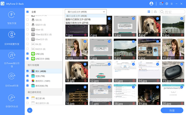The height and width of the screenshot is (115, 186).
Task: Select 從iCloud恢復 in the sidebar
Action: tap(12, 79)
